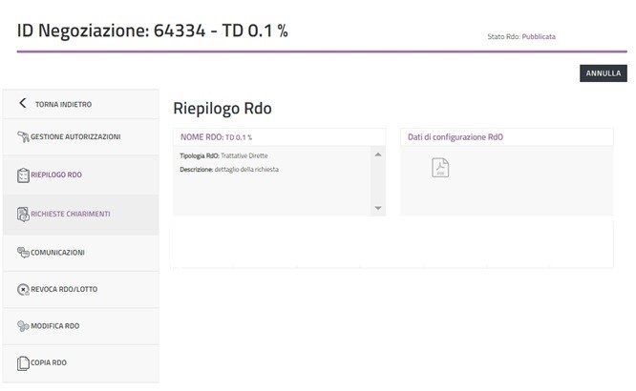Click the up arrow in the NOME RDO panel
Viewport: 636px width, 391px height.
(x=378, y=154)
